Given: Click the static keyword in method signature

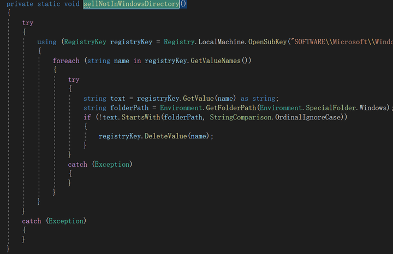Looking at the screenshot, I should tap(49, 4).
